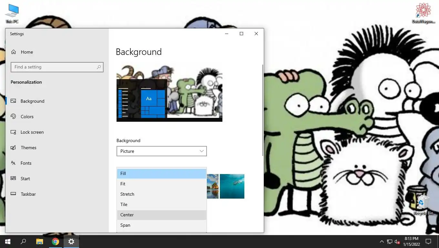
Task: Click the Themes brush icon
Action: tap(14, 148)
